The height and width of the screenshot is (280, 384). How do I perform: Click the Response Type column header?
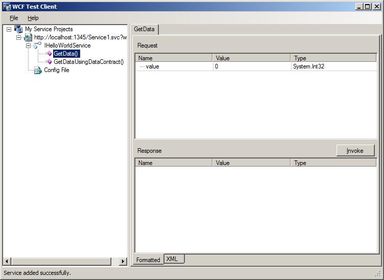tap(333, 163)
